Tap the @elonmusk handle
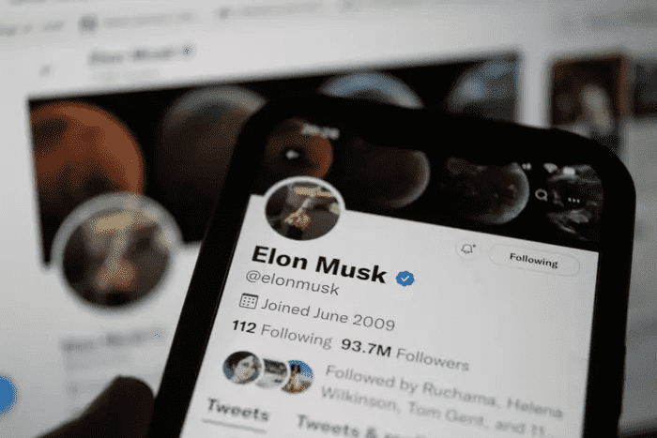This screenshot has width=657, height=438. tap(292, 282)
